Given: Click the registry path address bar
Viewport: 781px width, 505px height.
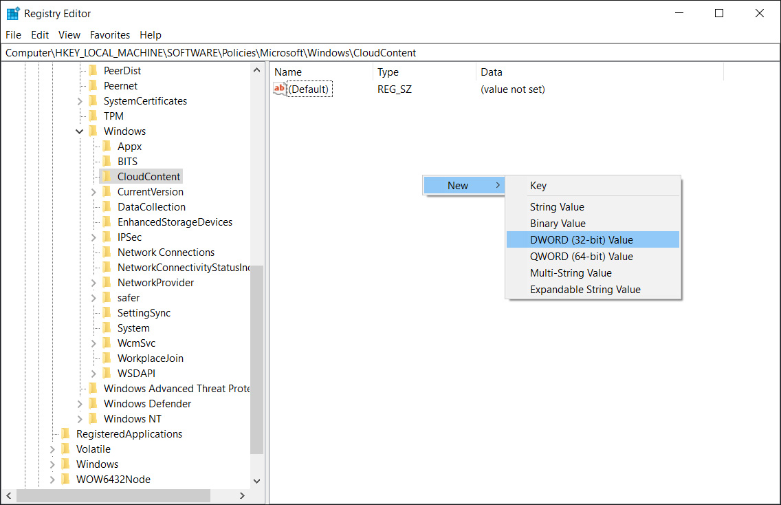Looking at the screenshot, I should tap(390, 52).
